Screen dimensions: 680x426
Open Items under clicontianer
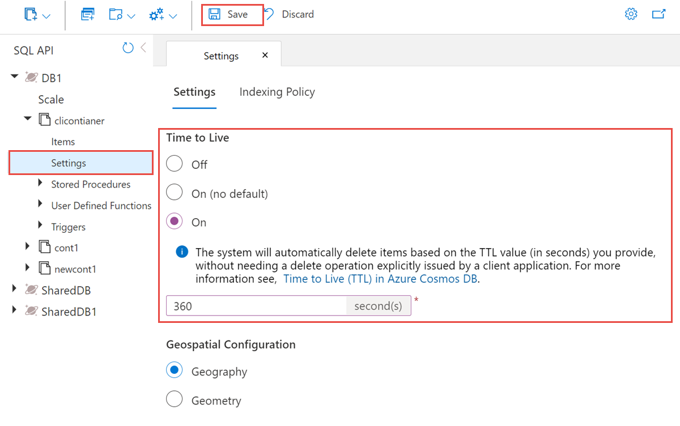[63, 142]
